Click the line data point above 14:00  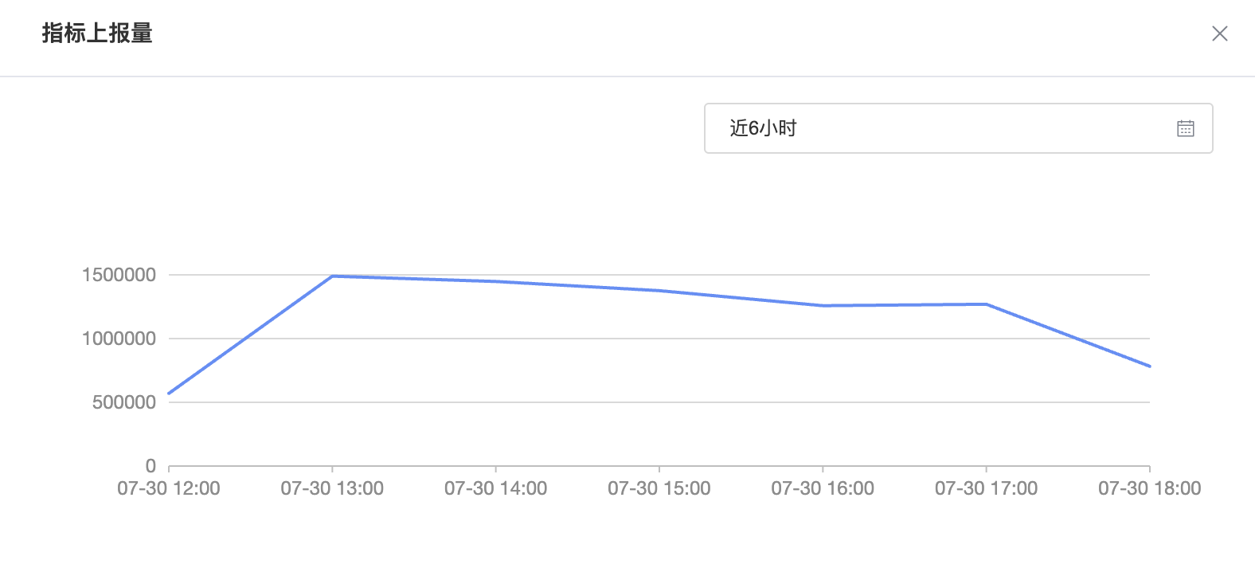coord(495,281)
